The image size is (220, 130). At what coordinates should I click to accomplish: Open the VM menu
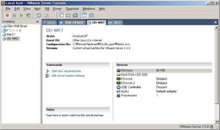tap(47, 9)
